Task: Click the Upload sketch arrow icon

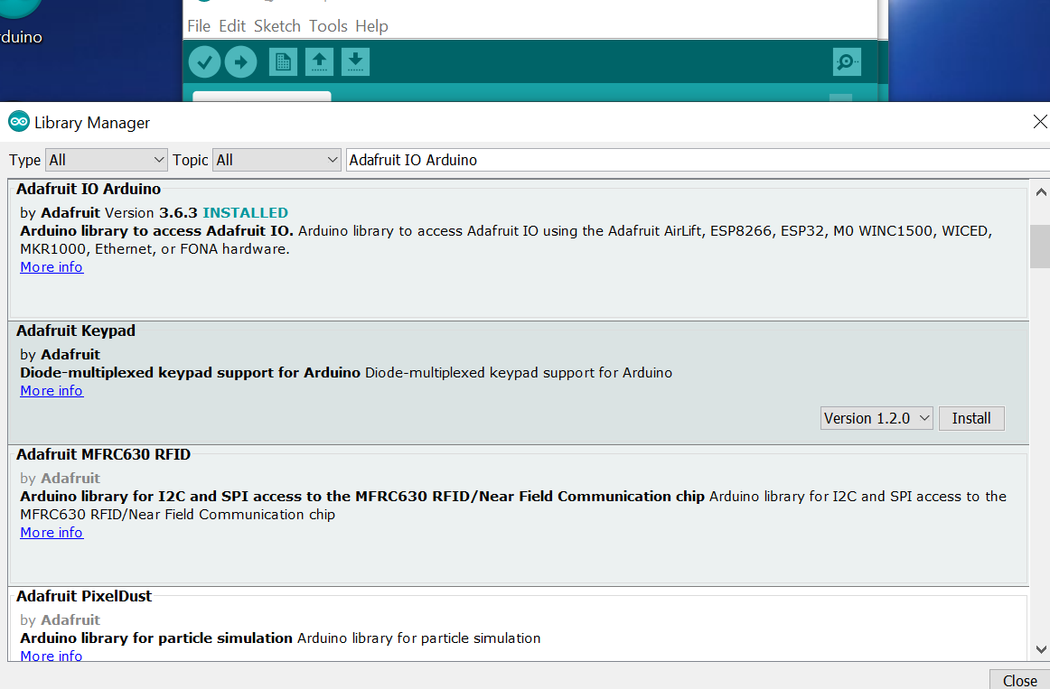Action: (x=240, y=61)
